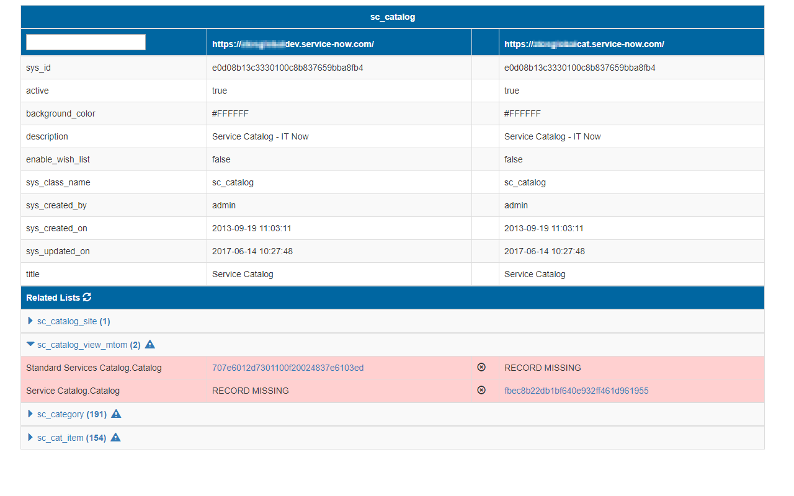Viewport: 794px width, 496px height.
Task: Click the warning triangle beside sc_cat_item
Action: tap(115, 437)
